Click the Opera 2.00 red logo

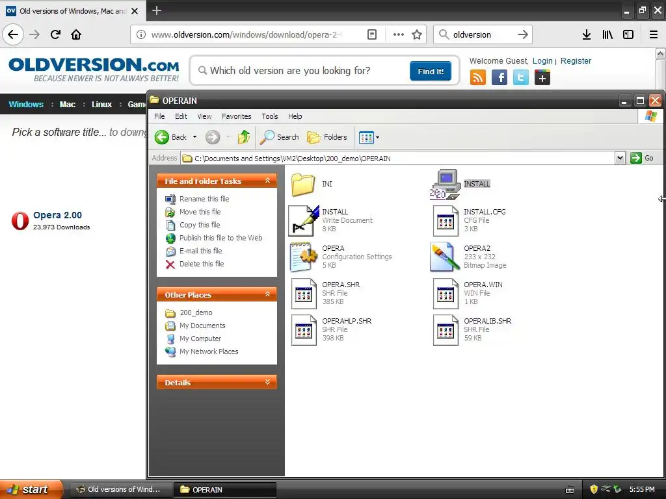click(x=20, y=221)
